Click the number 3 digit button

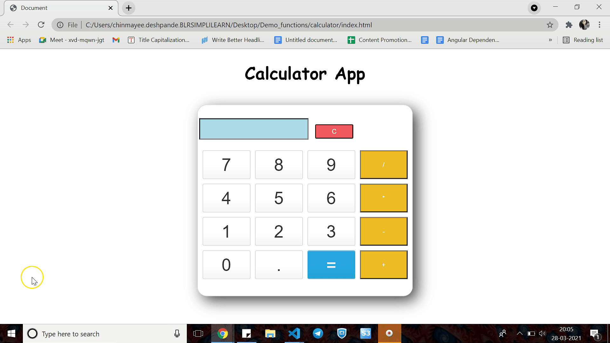pyautogui.click(x=331, y=231)
